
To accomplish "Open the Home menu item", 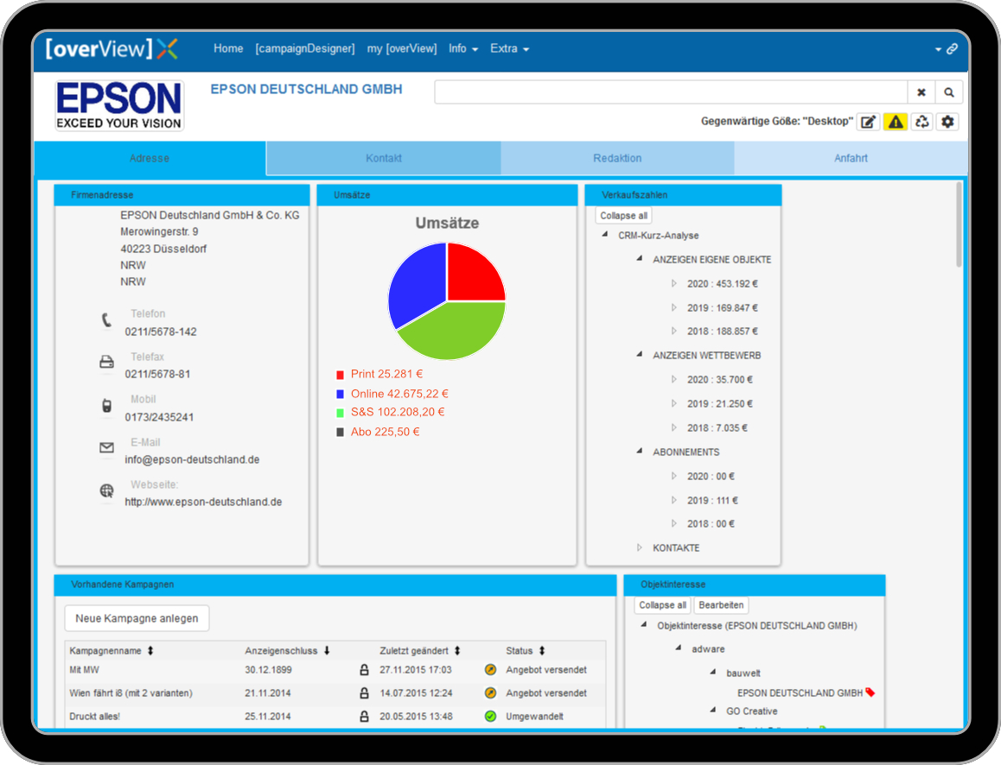I will tap(228, 48).
